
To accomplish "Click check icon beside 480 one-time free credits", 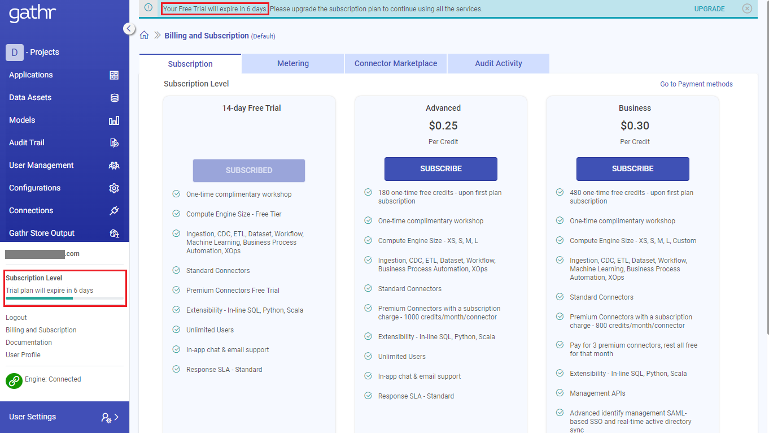I will (560, 192).
